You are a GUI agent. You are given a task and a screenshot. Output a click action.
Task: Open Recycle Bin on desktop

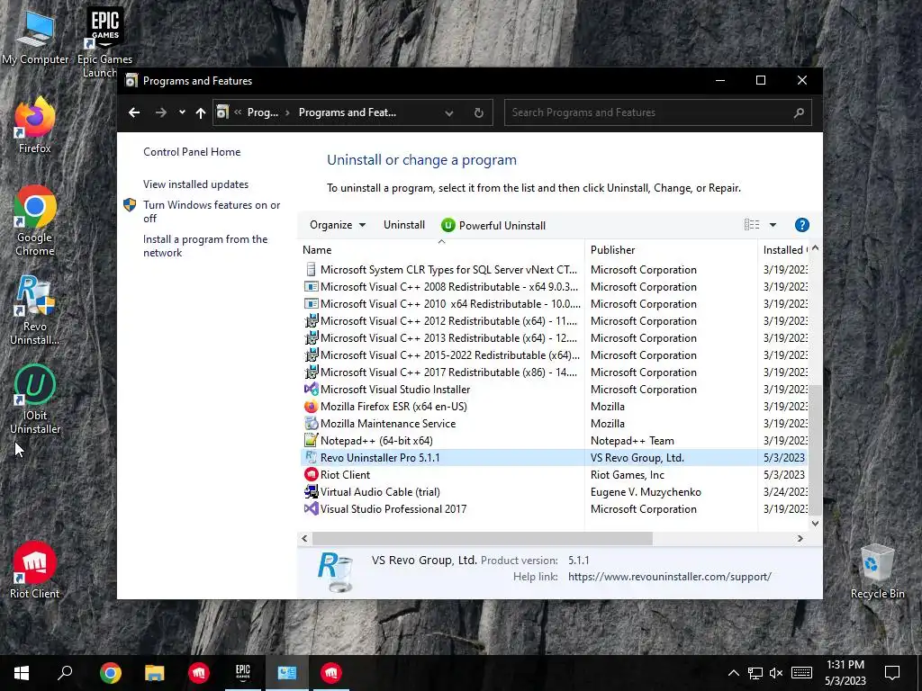coord(877,571)
